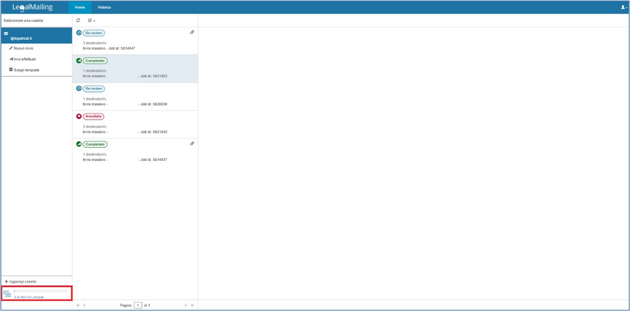
Task: Click Nuovo invio in sidebar
Action: coord(24,48)
